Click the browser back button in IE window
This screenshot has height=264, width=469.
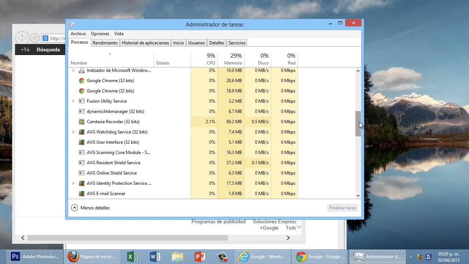[22, 38]
